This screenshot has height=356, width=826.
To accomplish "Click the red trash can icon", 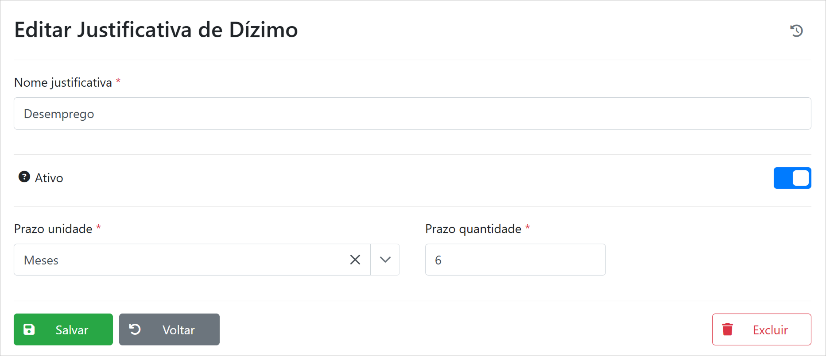I will pos(727,329).
